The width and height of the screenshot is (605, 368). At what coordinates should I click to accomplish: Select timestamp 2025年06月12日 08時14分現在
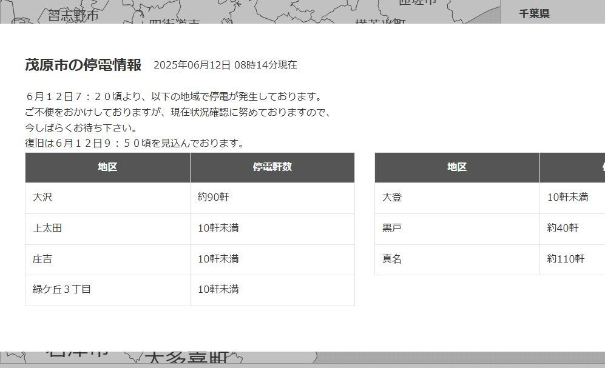pos(225,65)
